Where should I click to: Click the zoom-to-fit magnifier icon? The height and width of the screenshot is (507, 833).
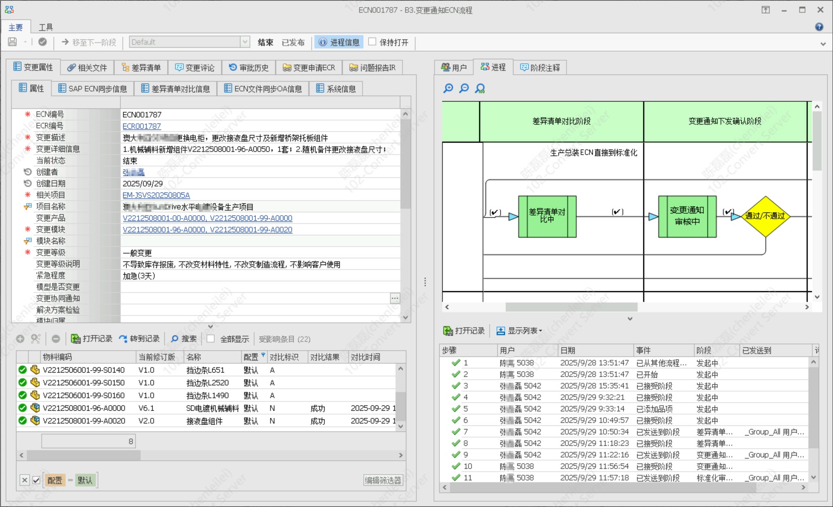[x=480, y=88]
